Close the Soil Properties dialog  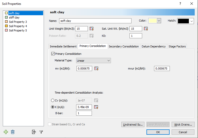(192, 4)
